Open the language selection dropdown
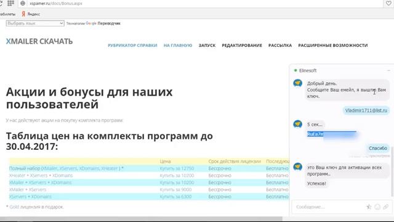 [x=35, y=23]
